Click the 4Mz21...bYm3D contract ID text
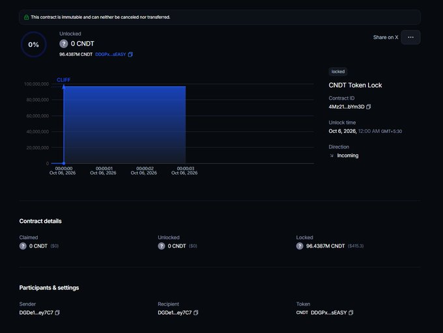Image resolution: width=443 pixels, height=333 pixels. 347,107
